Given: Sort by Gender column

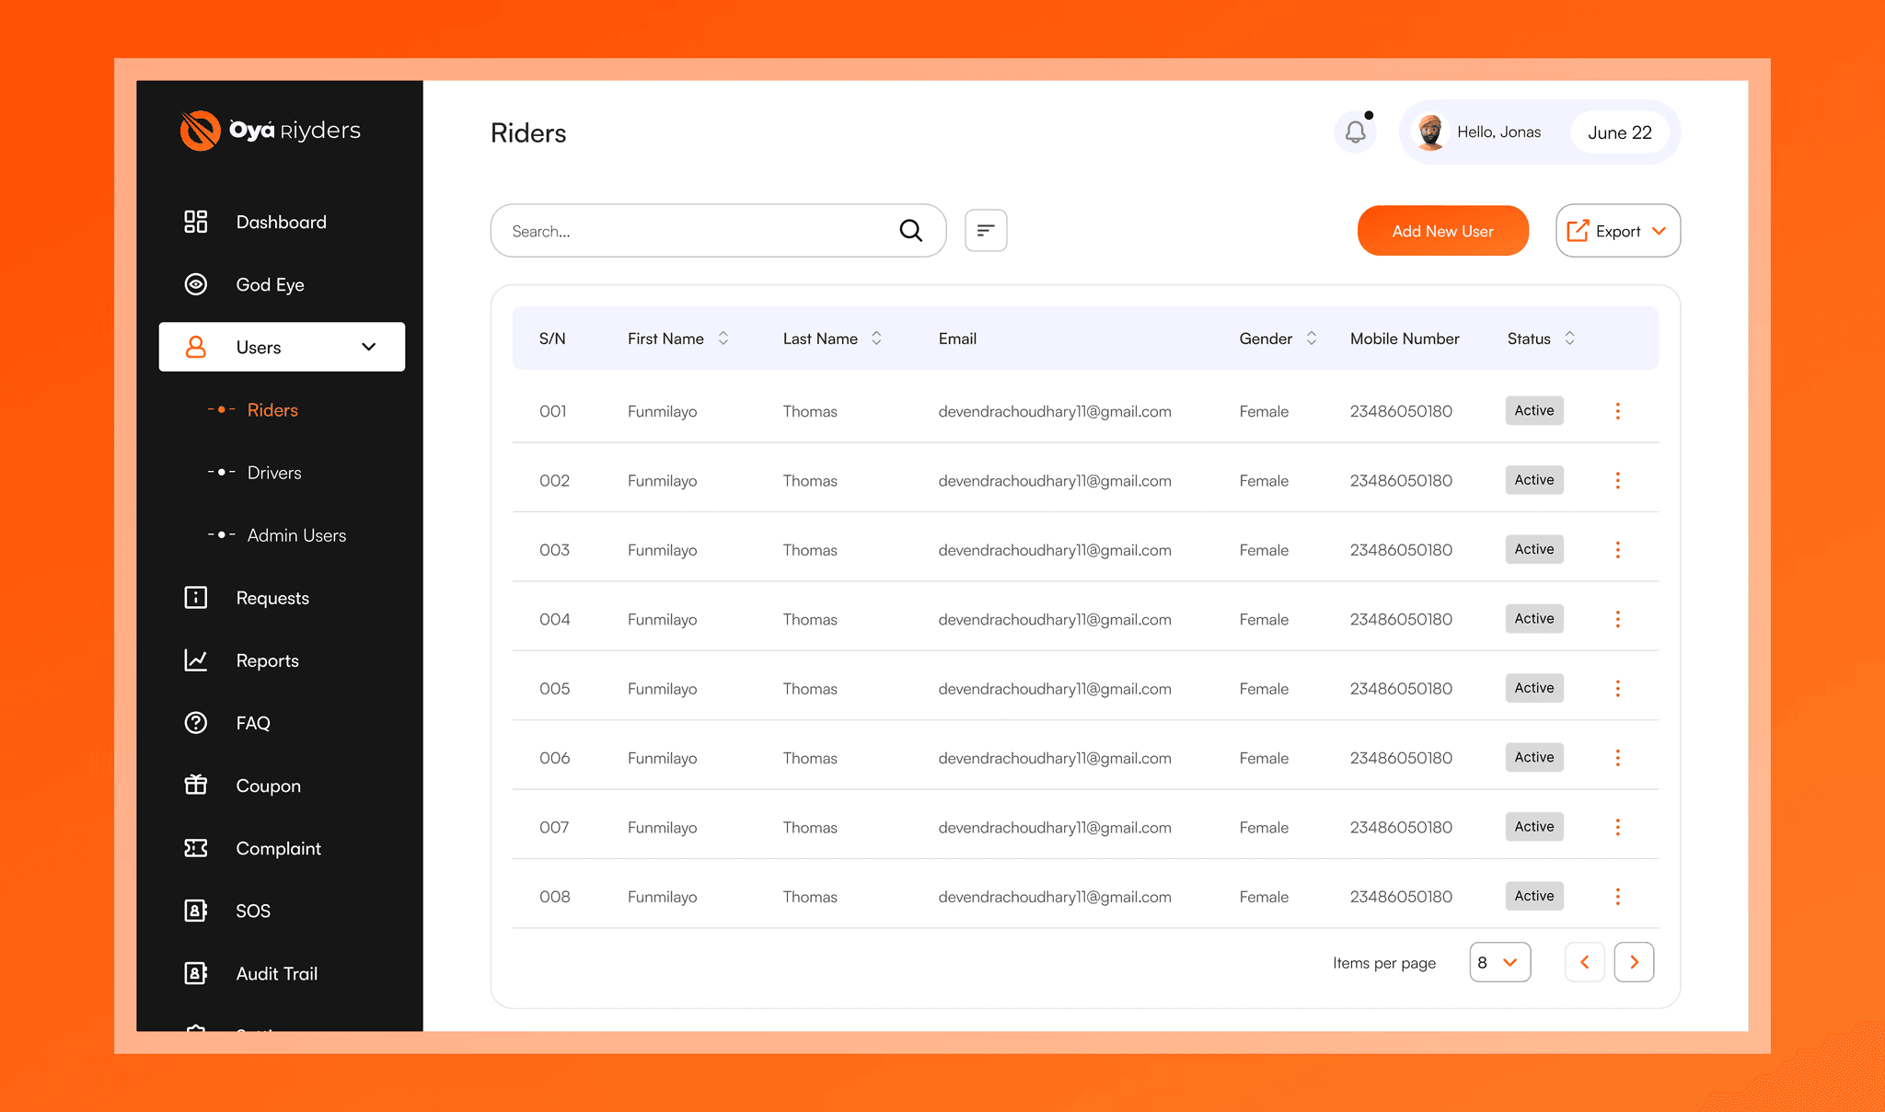Looking at the screenshot, I should (x=1312, y=338).
